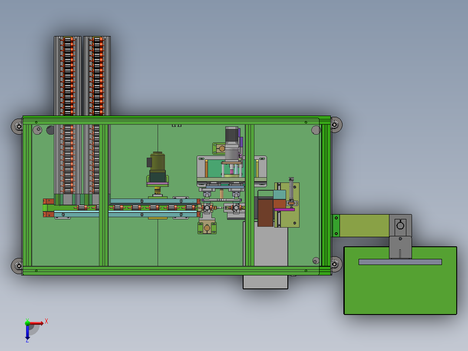Viewport: 468px width, 351px height.
Task: Select the teal block above the orange block
Action: [x=280, y=195]
